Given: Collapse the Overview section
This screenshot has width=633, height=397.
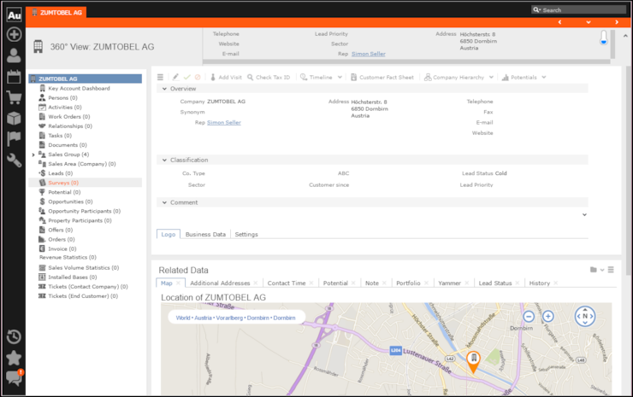Looking at the screenshot, I should pos(164,89).
